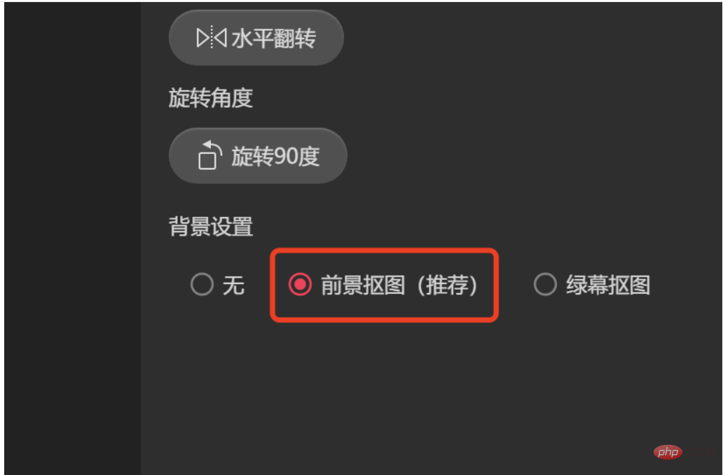Click the 旋转90度 text inside the rotate button
The height and width of the screenshot is (475, 723).
click(275, 156)
